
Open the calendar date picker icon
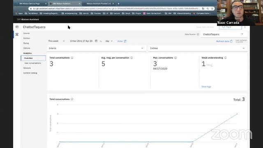96,41
